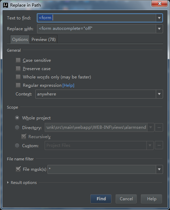Click the File mask input field
Image resolution: width=170 pixels, height=210 pixels.
pos(102,169)
